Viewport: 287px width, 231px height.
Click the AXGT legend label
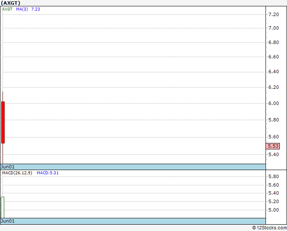coord(7,9)
